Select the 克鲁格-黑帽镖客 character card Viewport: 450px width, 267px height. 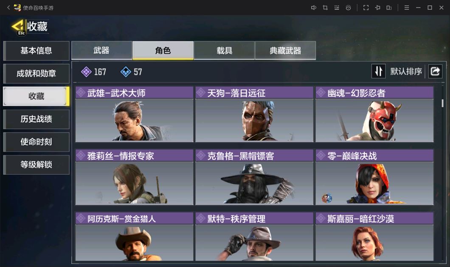[254, 177]
